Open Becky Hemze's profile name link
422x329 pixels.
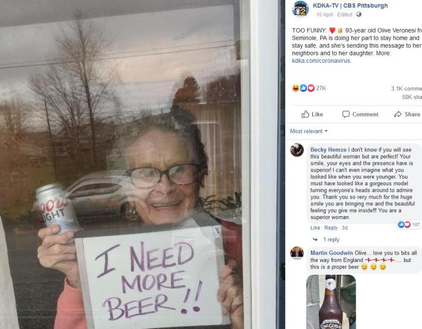pos(329,150)
